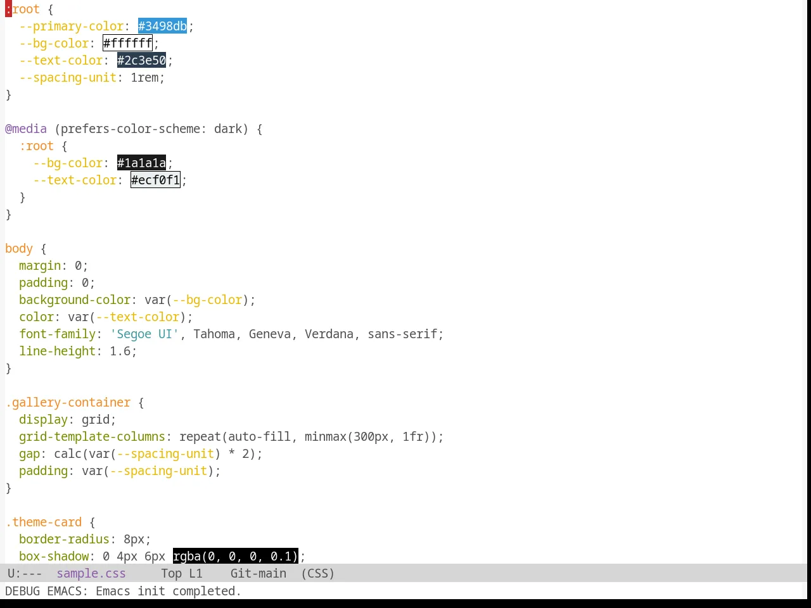Click 'prefers-color-scheme: dark' text

(x=151, y=129)
